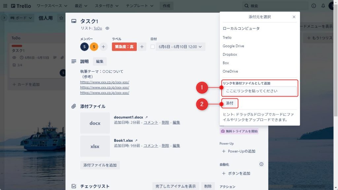
Task: Select Trello as attachment source
Action: [227, 38]
